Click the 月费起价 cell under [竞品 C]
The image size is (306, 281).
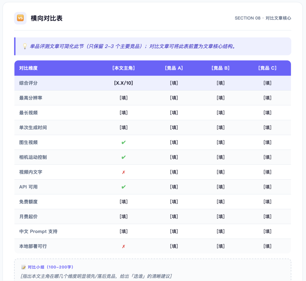coord(267,216)
